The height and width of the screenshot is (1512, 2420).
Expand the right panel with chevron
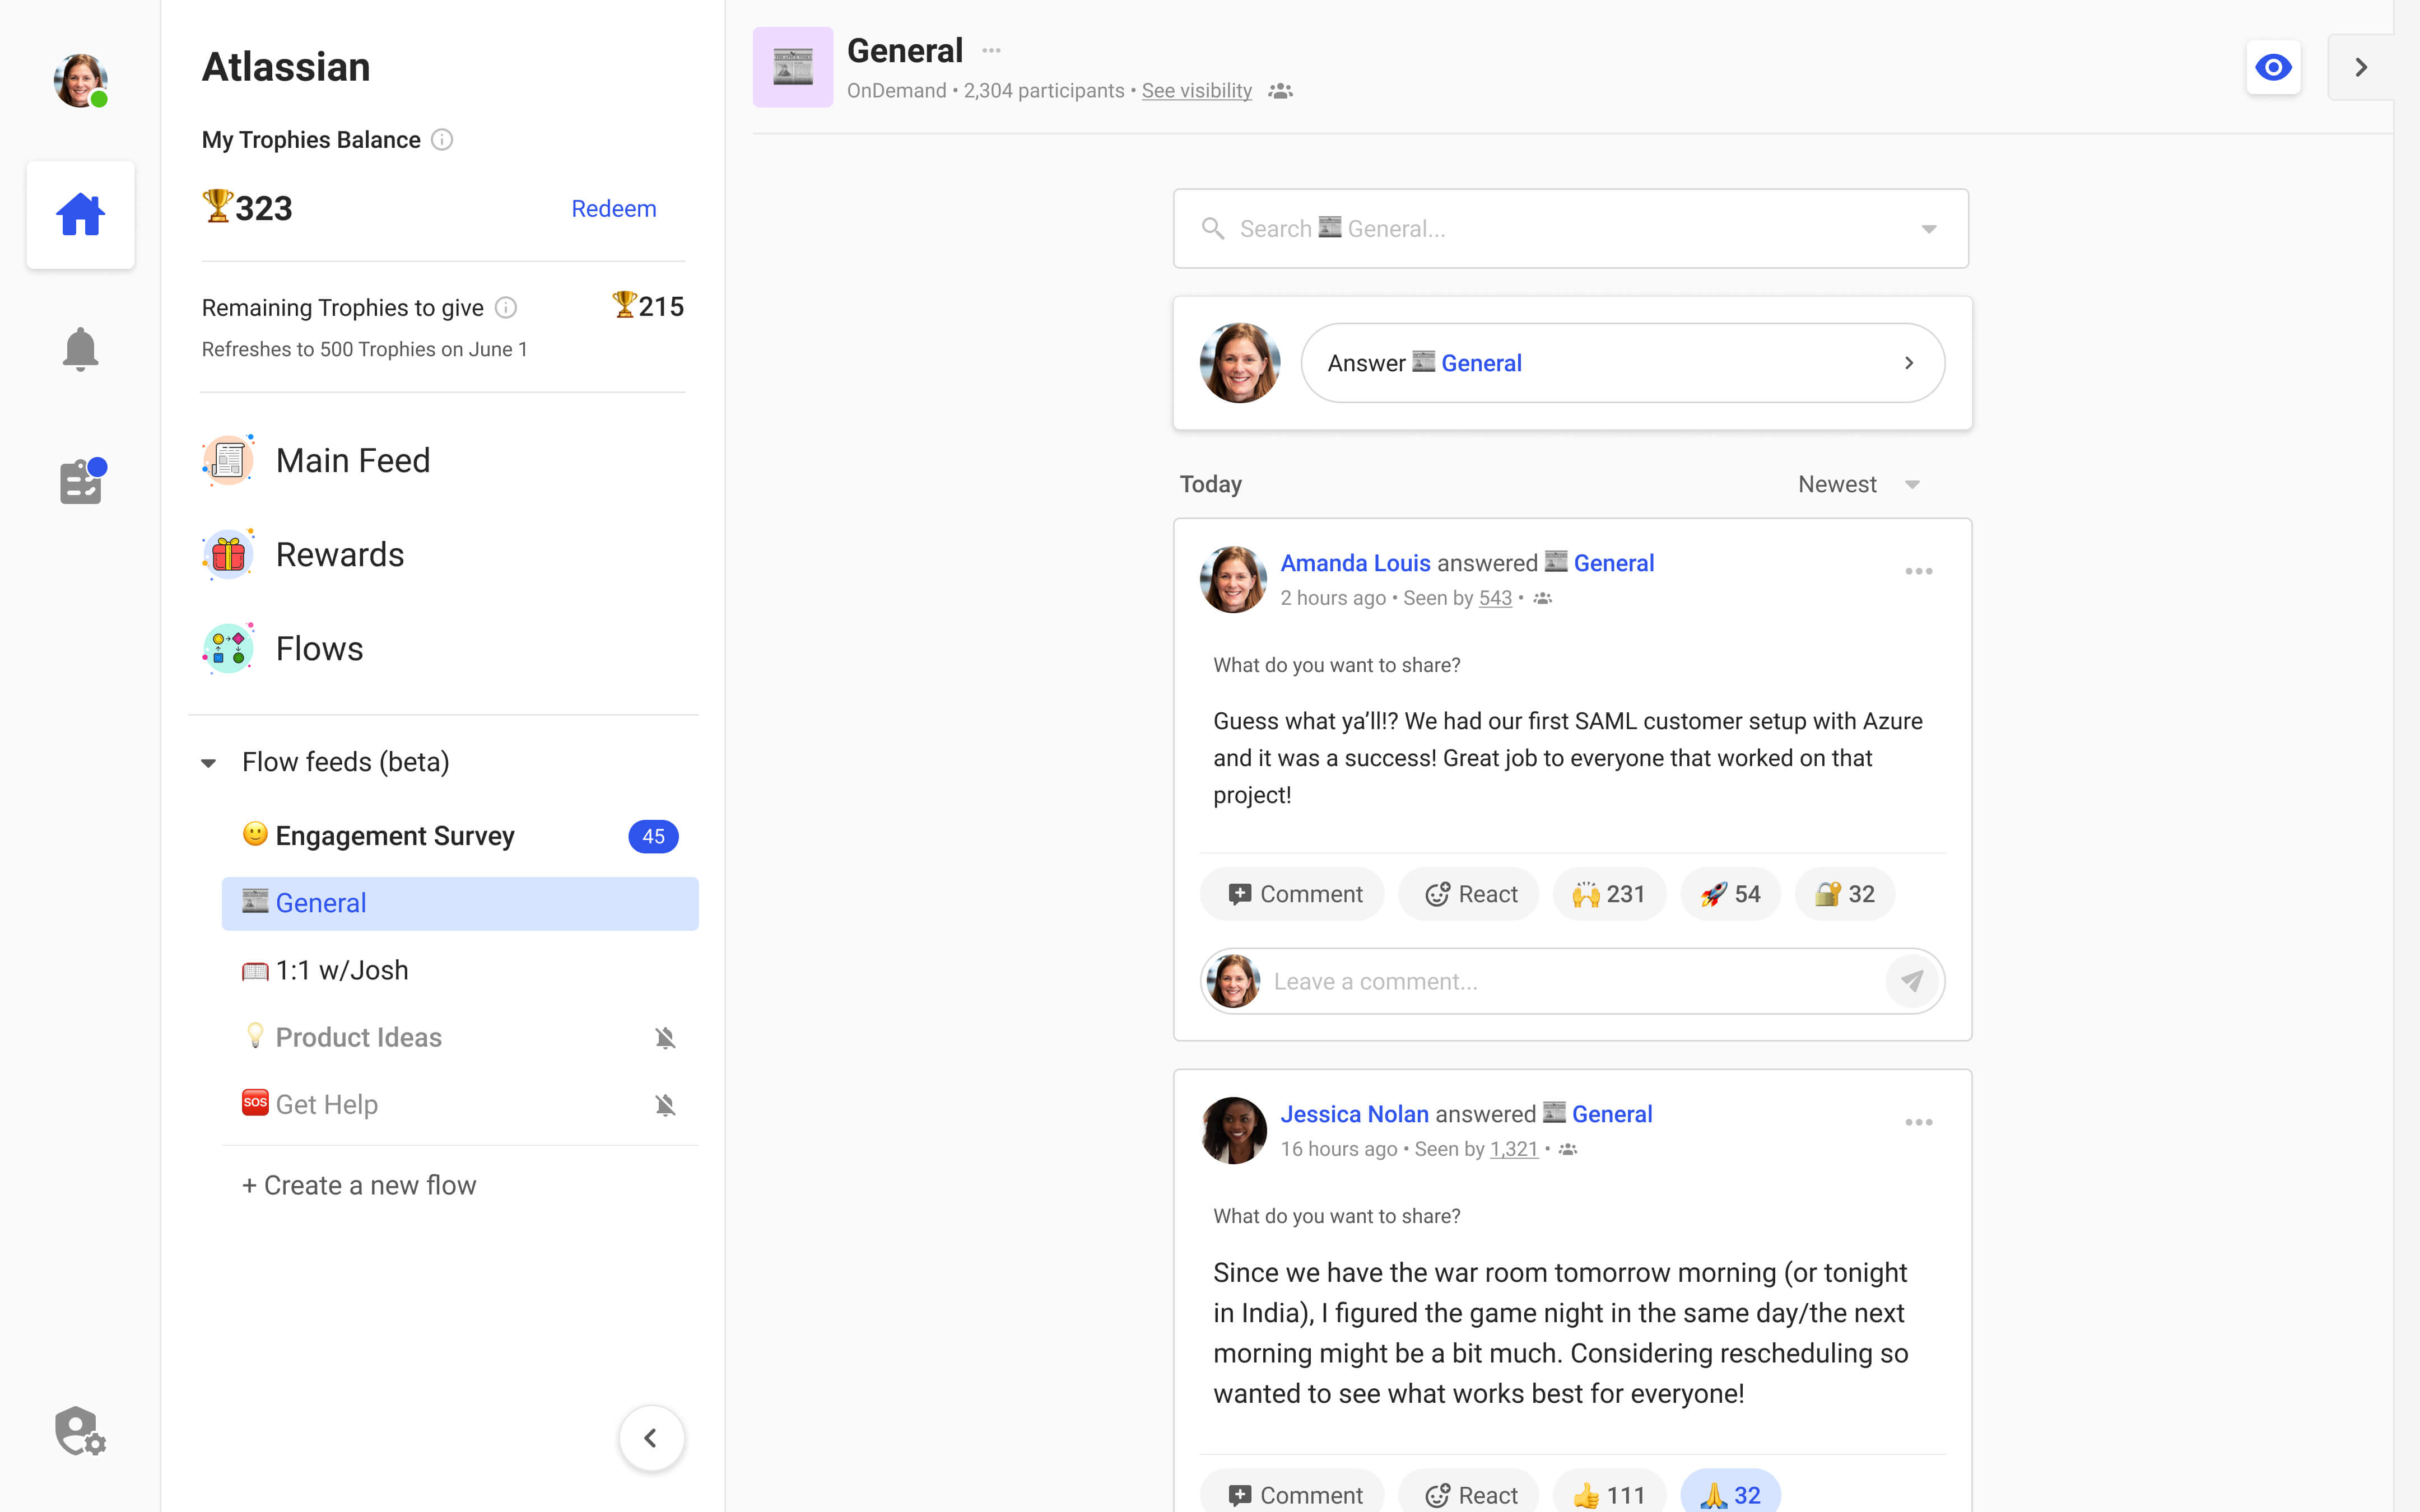(x=2360, y=67)
